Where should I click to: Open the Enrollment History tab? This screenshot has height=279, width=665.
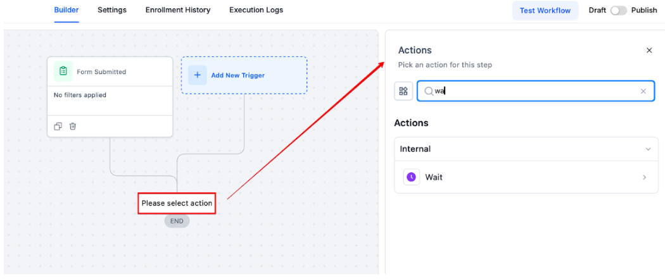coord(178,9)
